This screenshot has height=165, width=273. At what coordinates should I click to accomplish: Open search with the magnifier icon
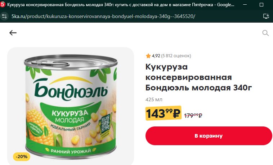pyautogui.click(x=265, y=33)
